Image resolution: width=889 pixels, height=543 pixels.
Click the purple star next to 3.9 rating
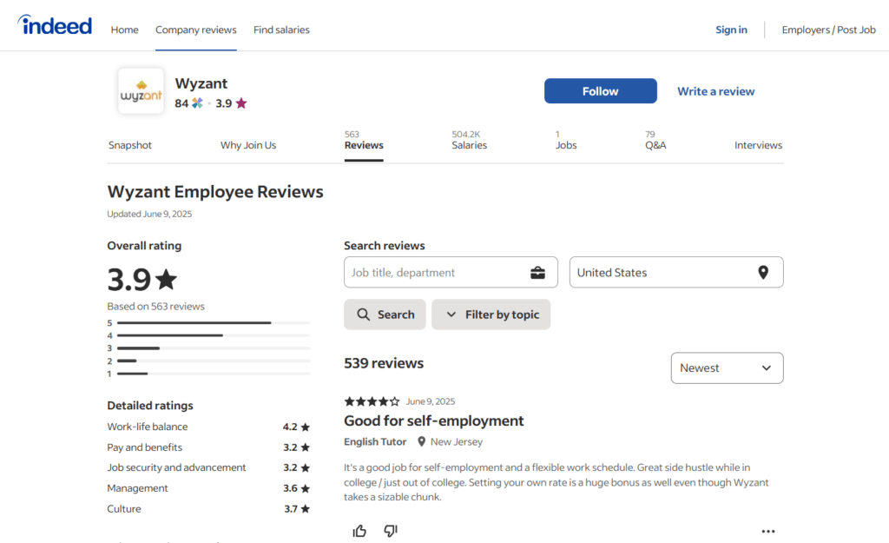pos(241,103)
